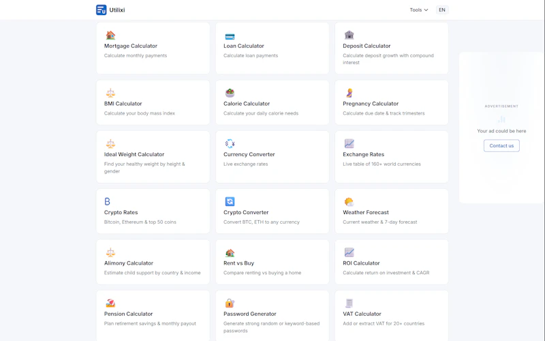Open the Ideal Weight Calculator title
The image size is (545, 341).
point(134,155)
